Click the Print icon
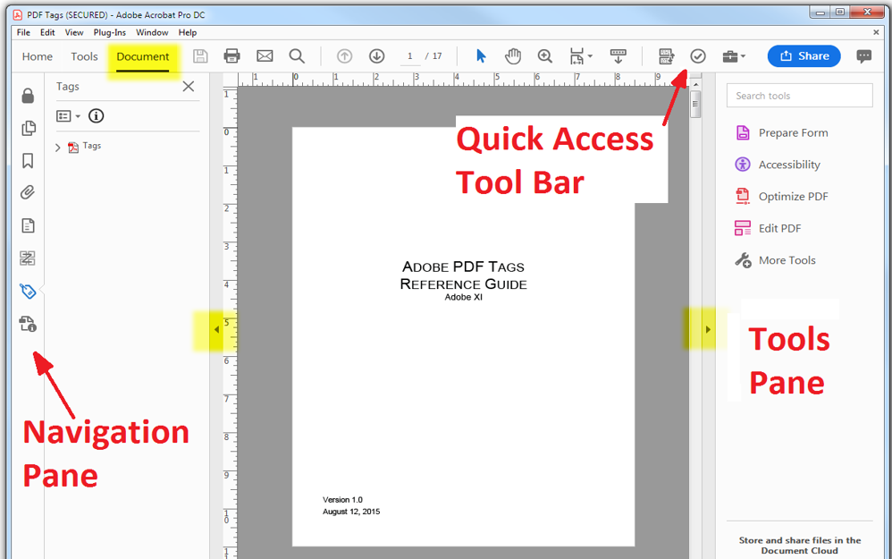The width and height of the screenshot is (892, 559). pyautogui.click(x=232, y=55)
